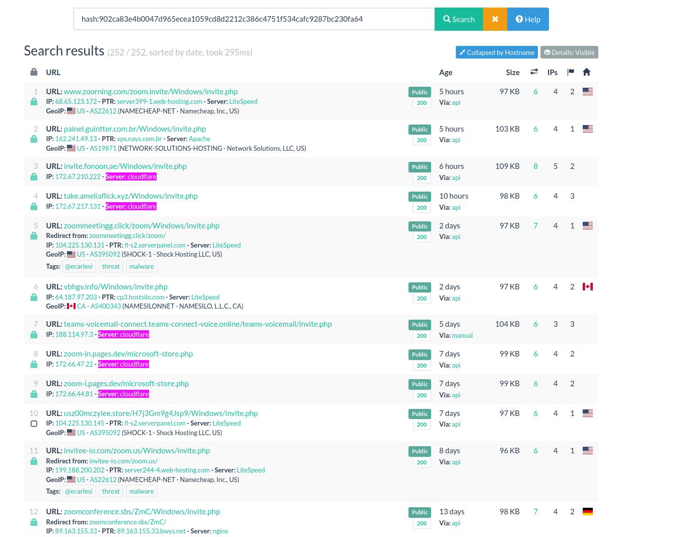Click the lock icon in the table header
Screen dimensions: 686x537
point(34,72)
